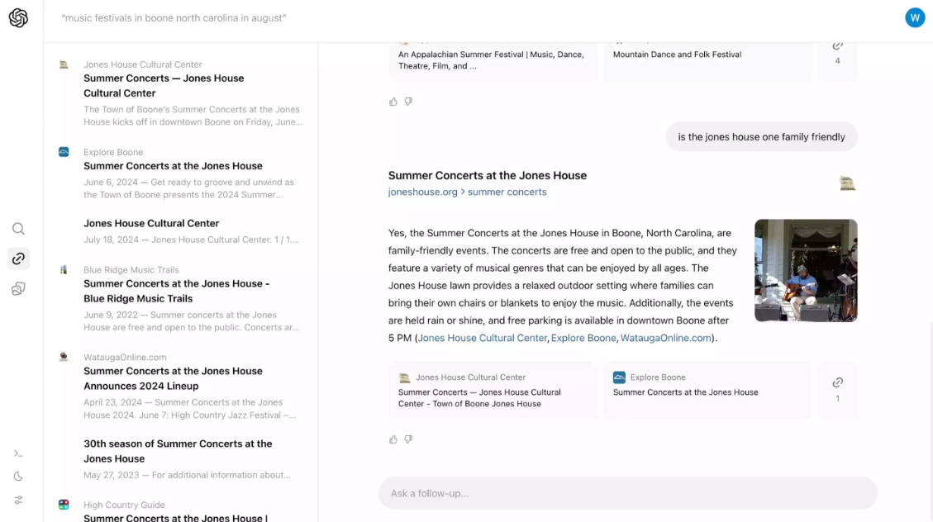Open the terminal prompt icon in sidebar
933x522 pixels.
click(x=18, y=453)
